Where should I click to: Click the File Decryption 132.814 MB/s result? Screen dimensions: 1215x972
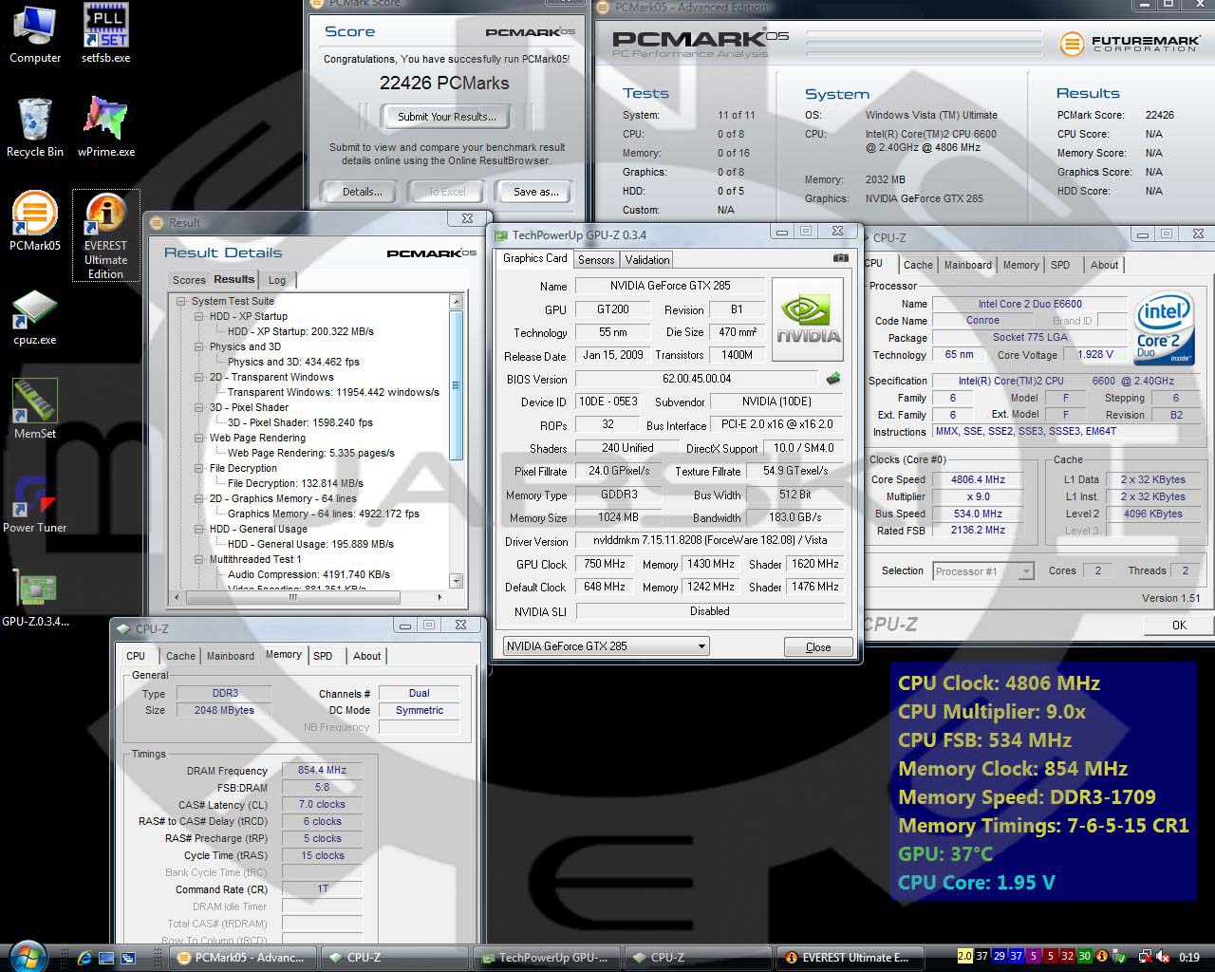click(295, 483)
